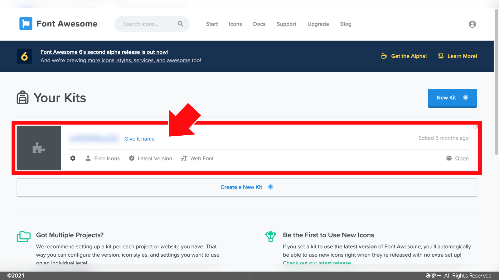Click the Web Font label

pos(202,158)
